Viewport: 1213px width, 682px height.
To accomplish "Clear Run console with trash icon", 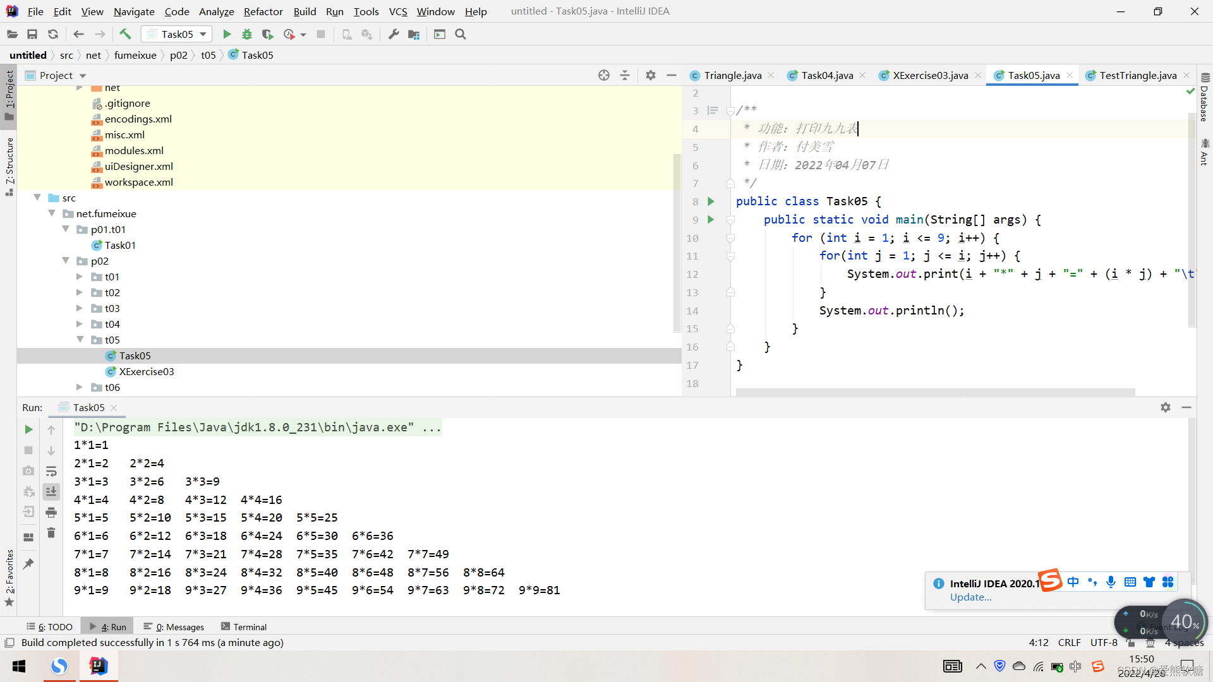I will [51, 533].
